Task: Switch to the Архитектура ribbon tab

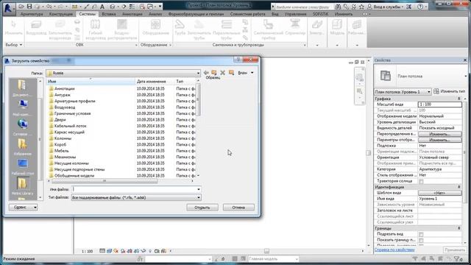Action: click(32, 14)
